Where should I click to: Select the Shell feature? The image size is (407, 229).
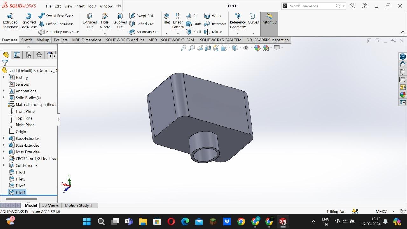click(x=193, y=32)
